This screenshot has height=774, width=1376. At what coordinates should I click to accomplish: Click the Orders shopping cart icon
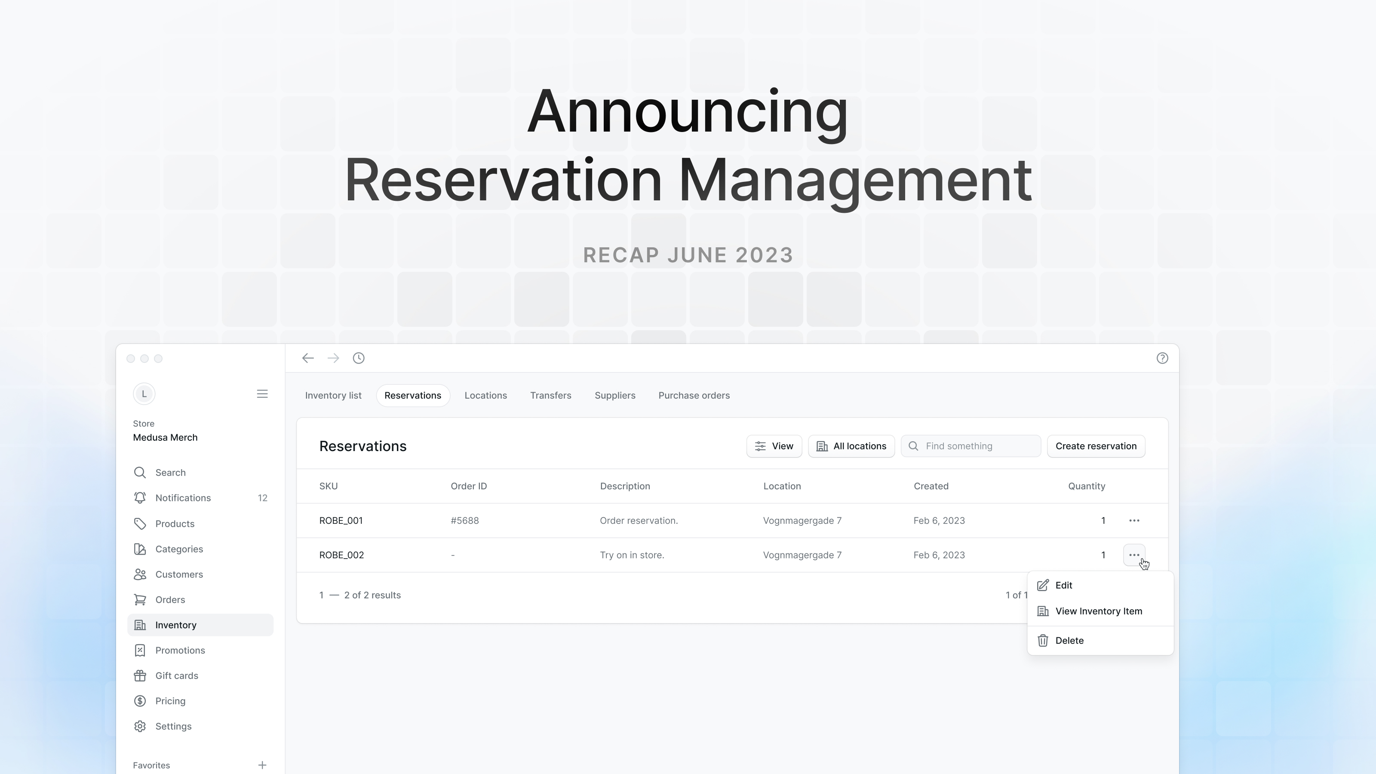click(140, 600)
